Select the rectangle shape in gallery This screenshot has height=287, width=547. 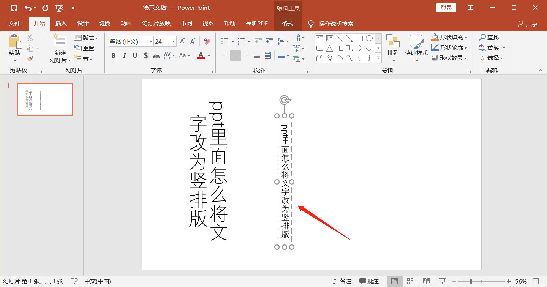click(x=359, y=38)
